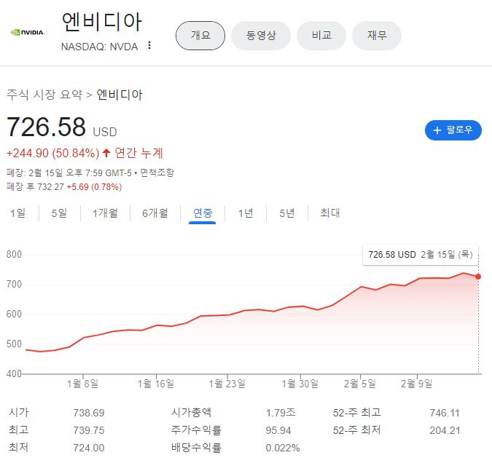
Task: Click the +244.90 (50.84%) change text
Action: tap(52, 154)
